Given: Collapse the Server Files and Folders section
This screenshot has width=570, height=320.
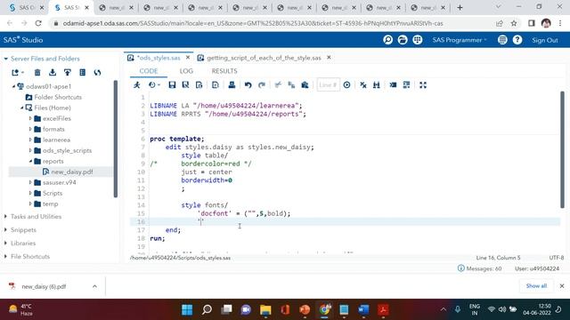Looking at the screenshot, I should pos(6,59).
